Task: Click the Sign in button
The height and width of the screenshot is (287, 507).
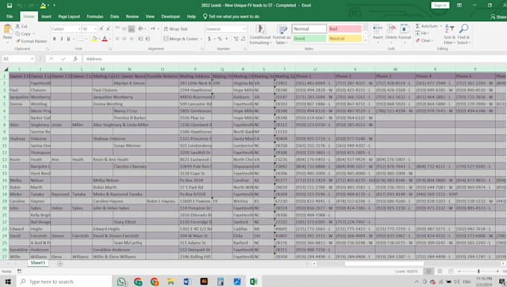Action: click(x=440, y=5)
